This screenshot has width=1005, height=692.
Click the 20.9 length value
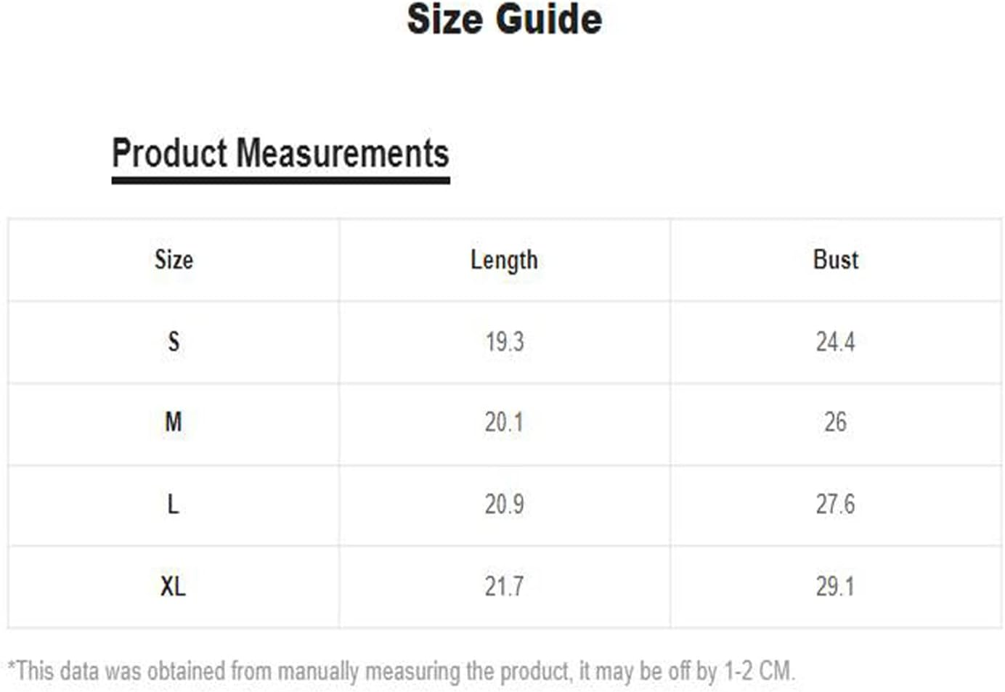tap(504, 504)
